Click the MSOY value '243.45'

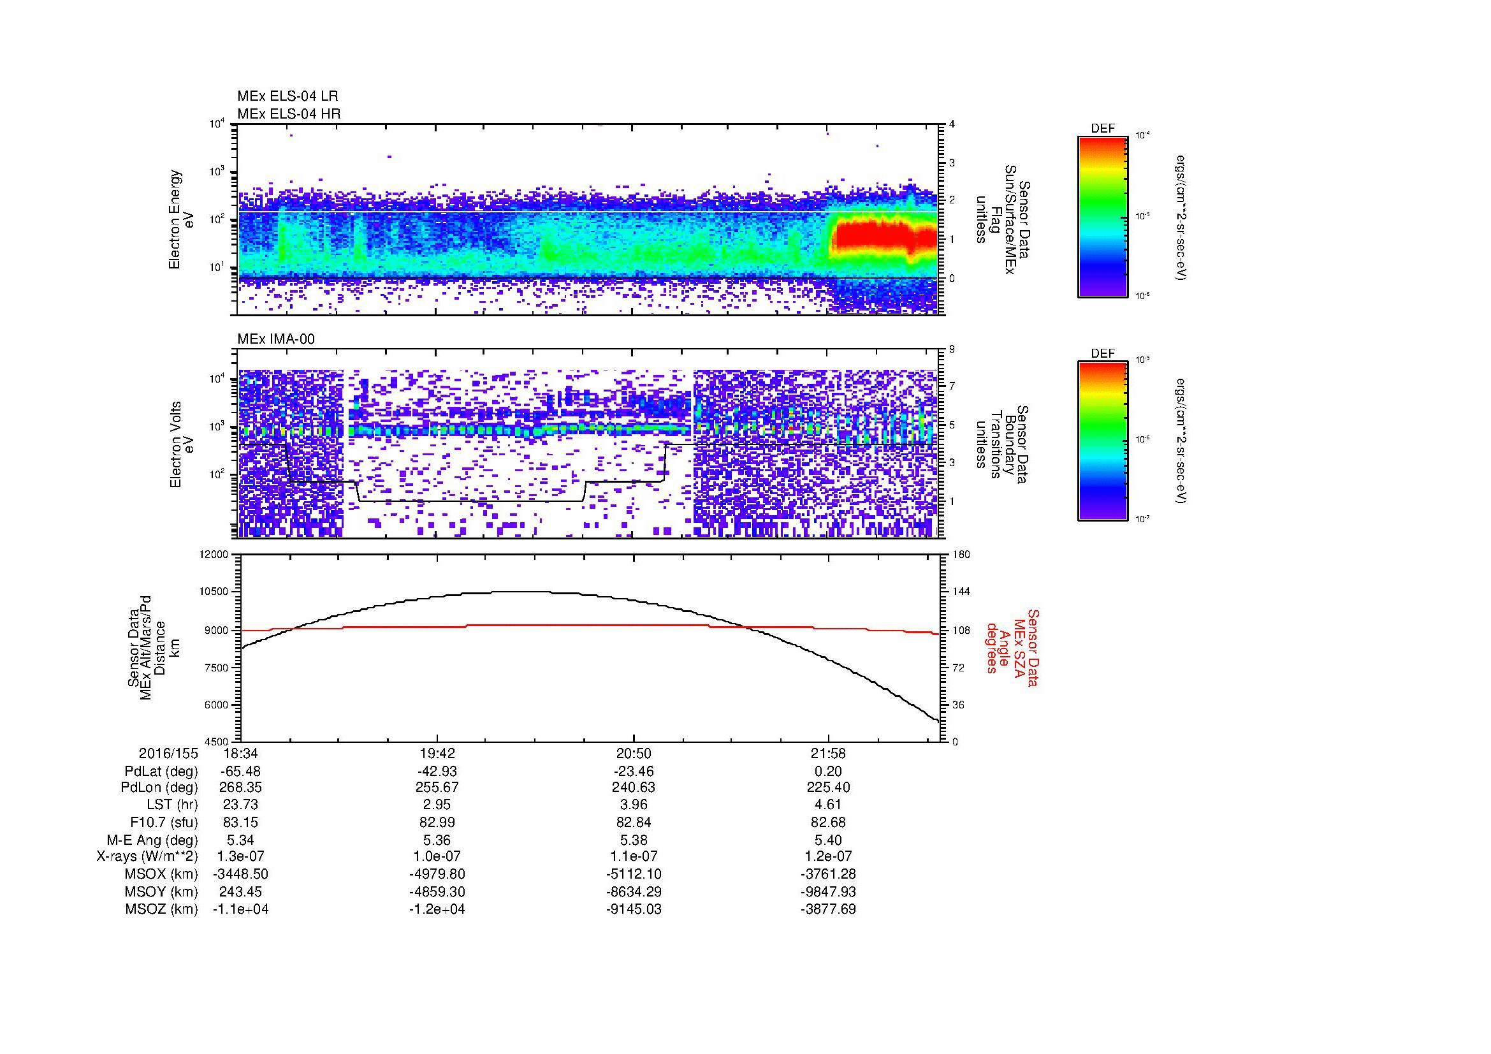click(241, 891)
